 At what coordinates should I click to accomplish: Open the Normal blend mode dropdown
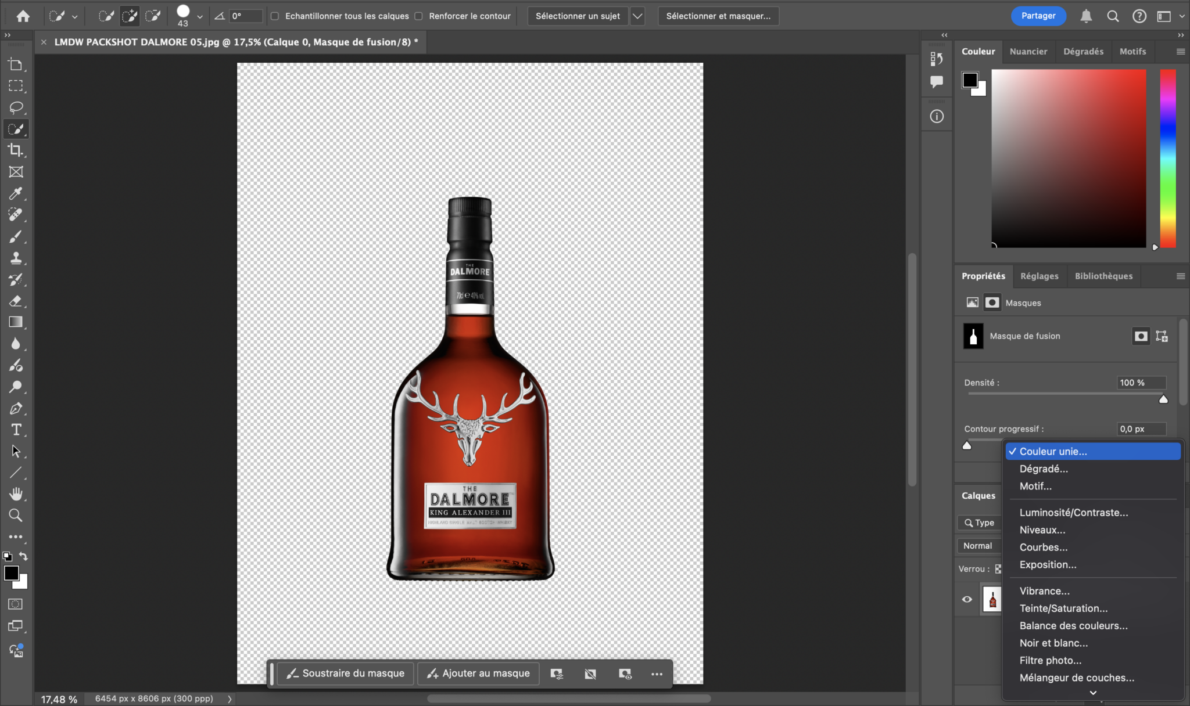pos(978,546)
